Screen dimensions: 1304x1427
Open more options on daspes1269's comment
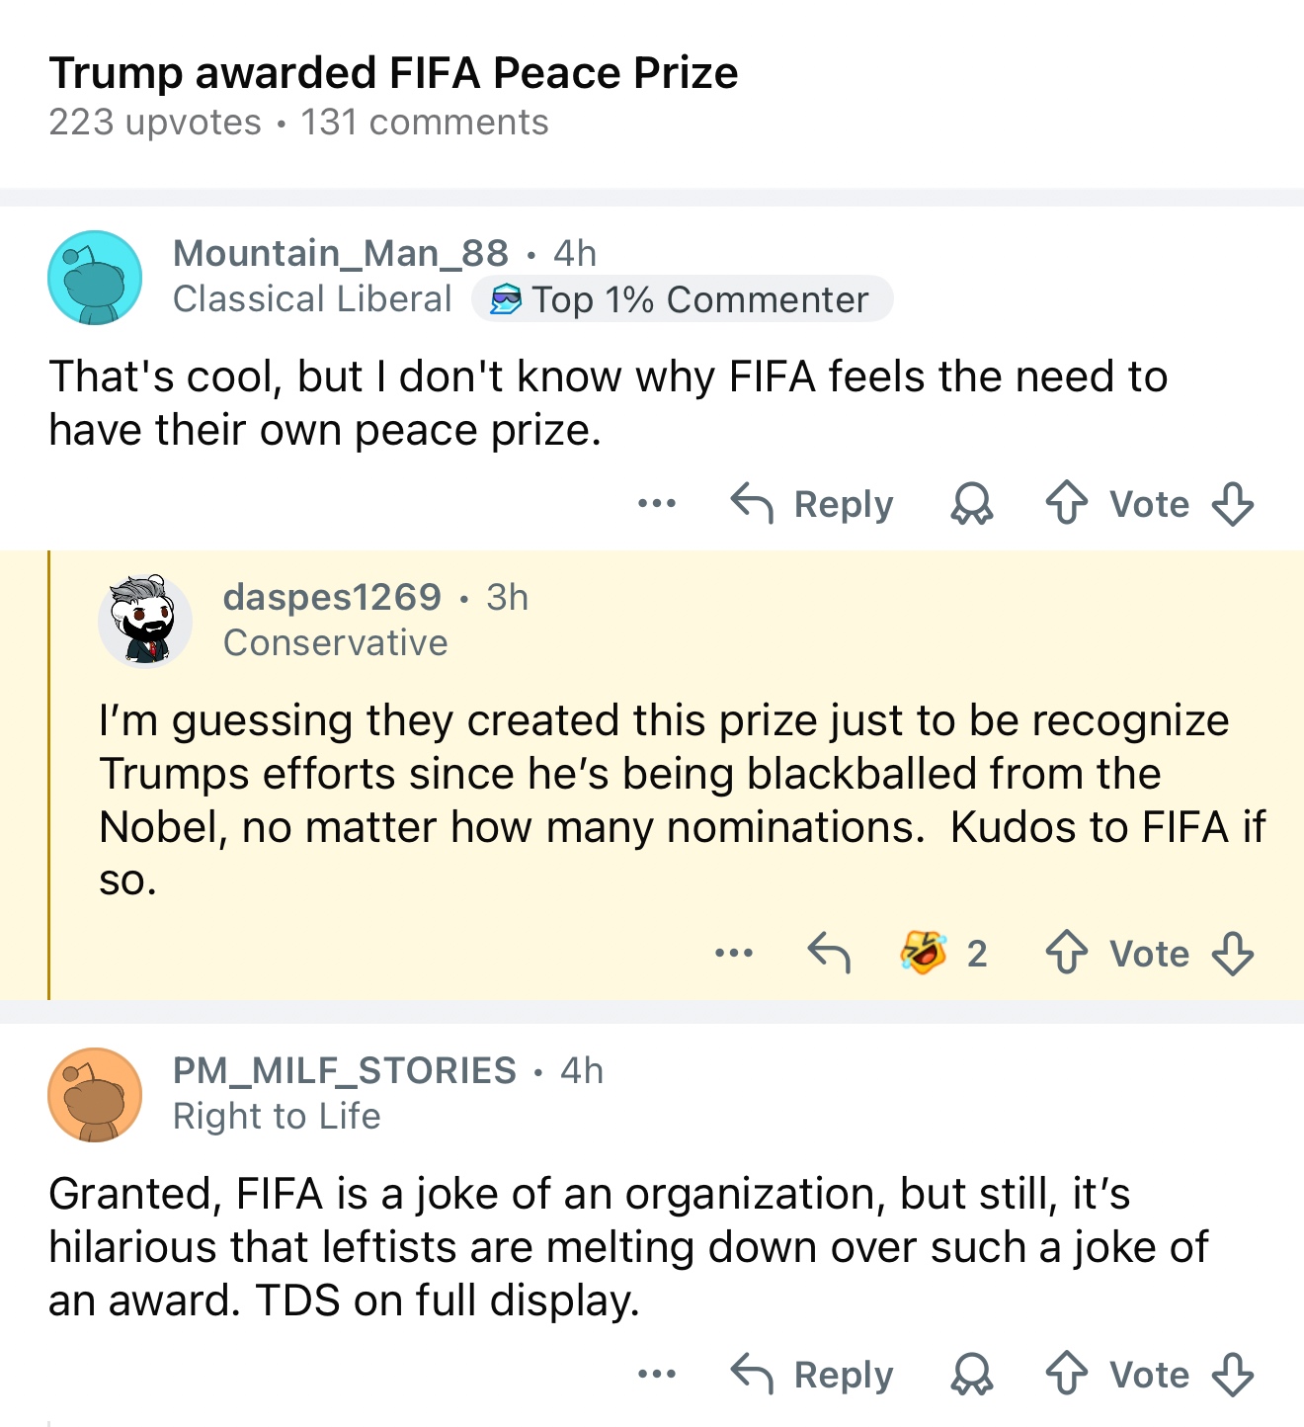[734, 953]
